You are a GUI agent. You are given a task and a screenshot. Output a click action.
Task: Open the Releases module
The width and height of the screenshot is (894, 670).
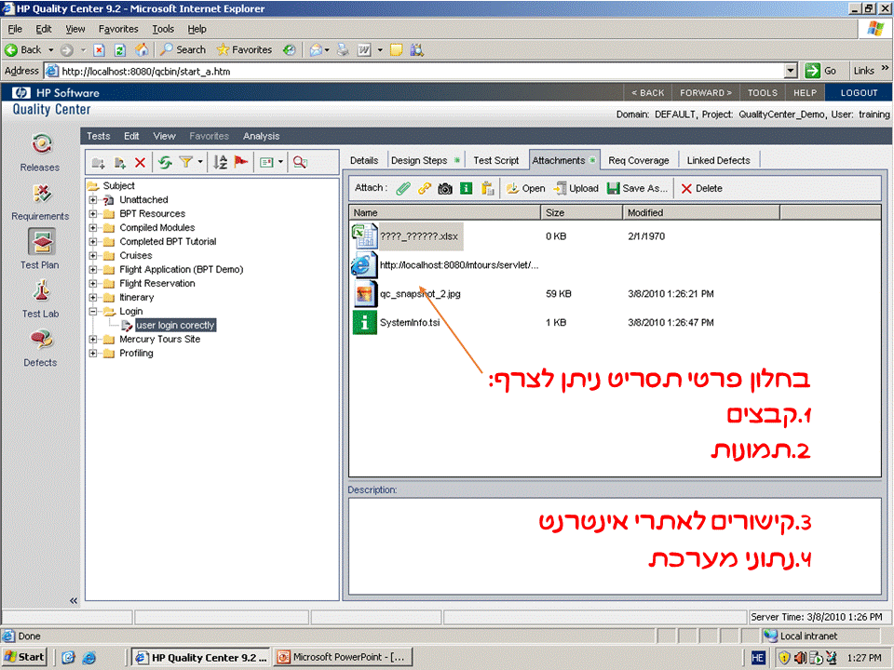pos(40,152)
